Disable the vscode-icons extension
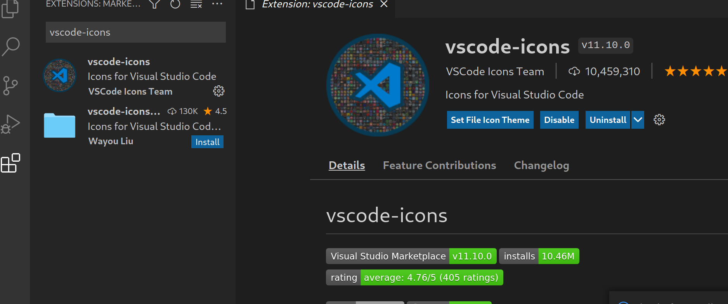 coord(559,120)
